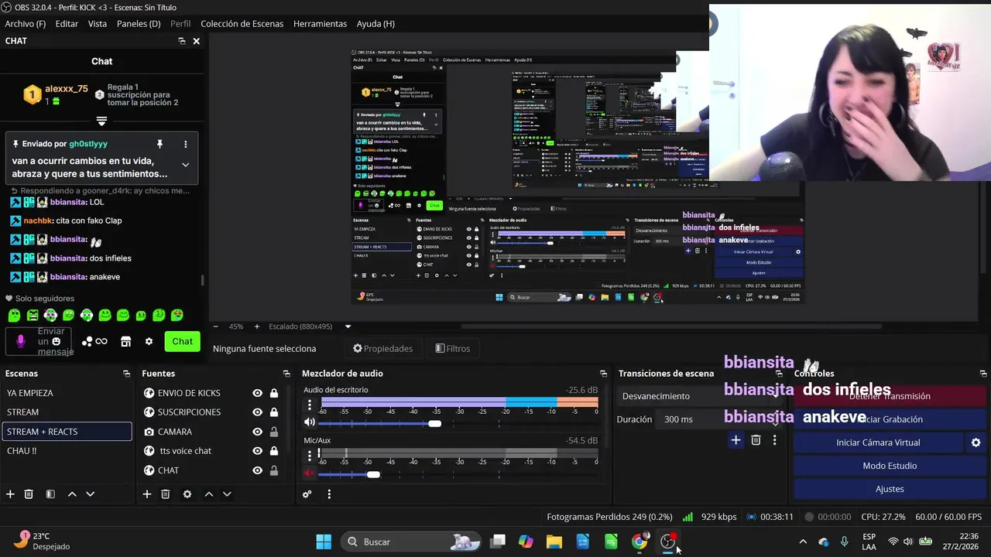Open the Editar menu

coord(67,24)
